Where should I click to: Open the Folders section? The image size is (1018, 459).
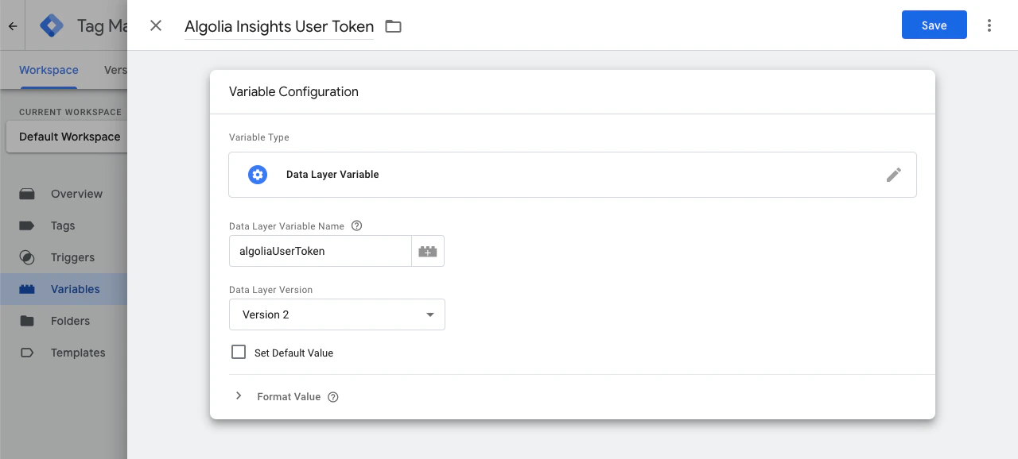coord(70,321)
